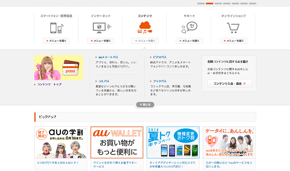
Task: Go to the fourth carousel slide indicator
Action: [227, 4]
